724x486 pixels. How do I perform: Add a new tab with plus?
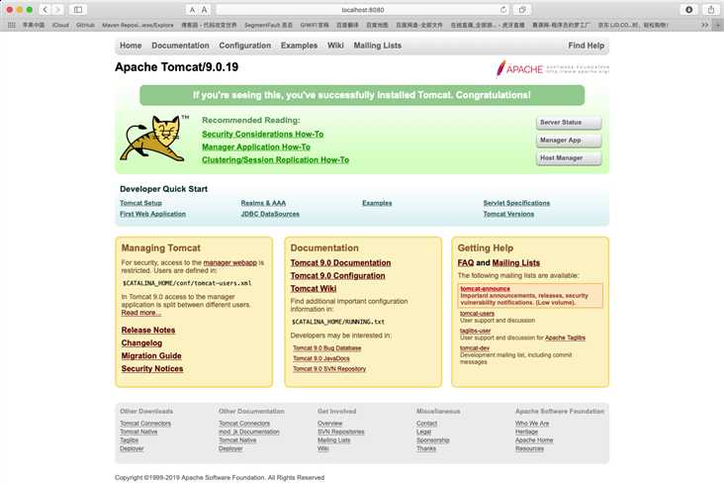coord(718,25)
